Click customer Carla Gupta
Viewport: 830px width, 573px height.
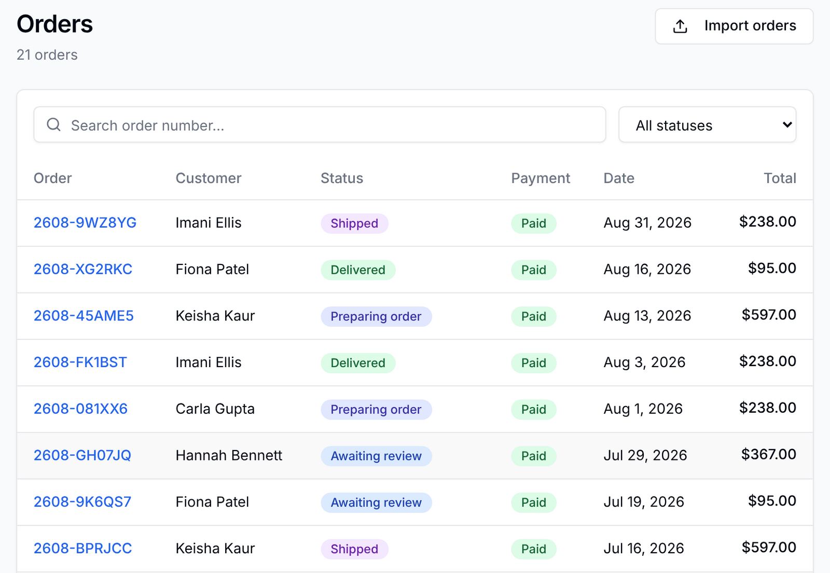[x=215, y=409]
